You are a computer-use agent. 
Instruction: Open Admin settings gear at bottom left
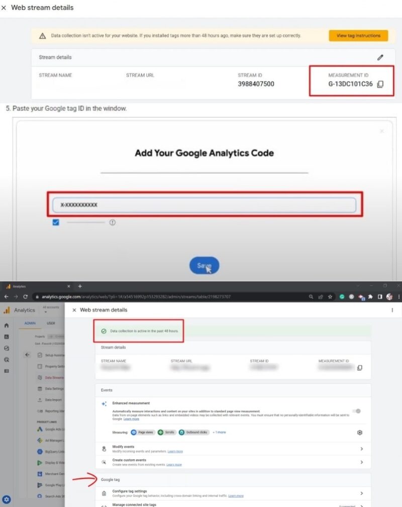7,499
